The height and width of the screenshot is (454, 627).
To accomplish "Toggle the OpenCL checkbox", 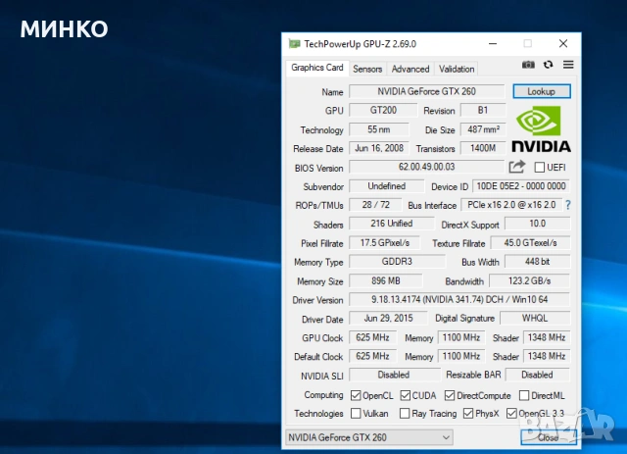I will [x=355, y=395].
